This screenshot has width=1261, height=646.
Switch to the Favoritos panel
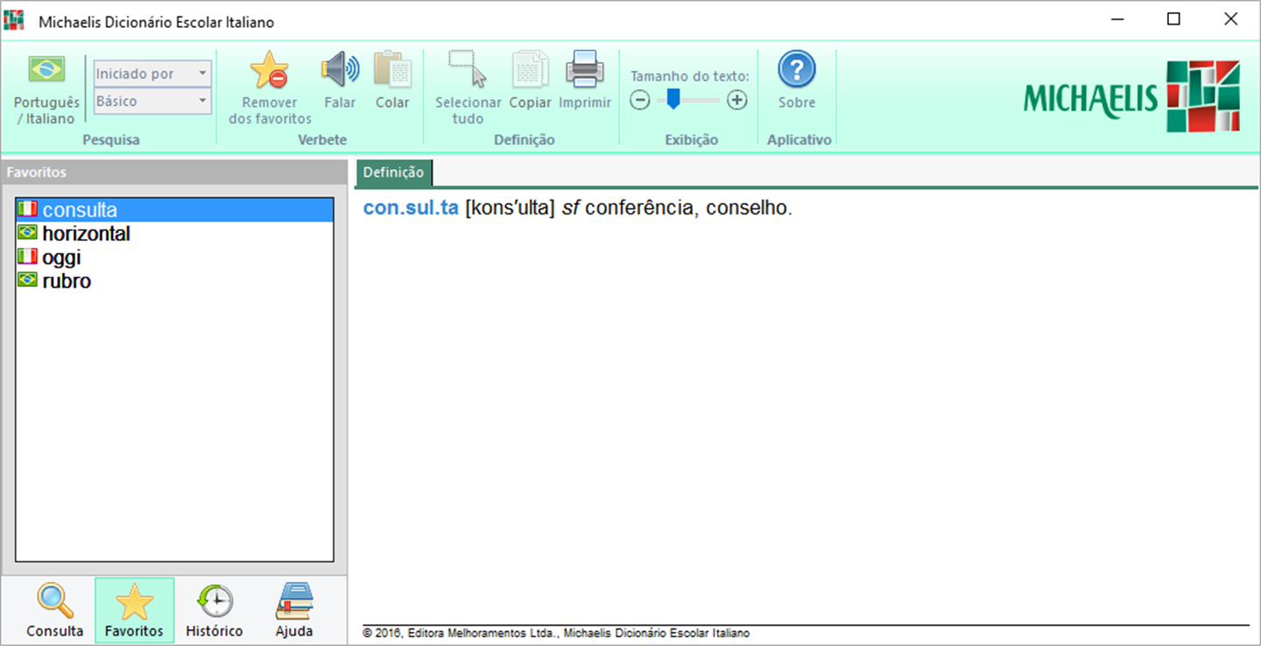click(134, 611)
